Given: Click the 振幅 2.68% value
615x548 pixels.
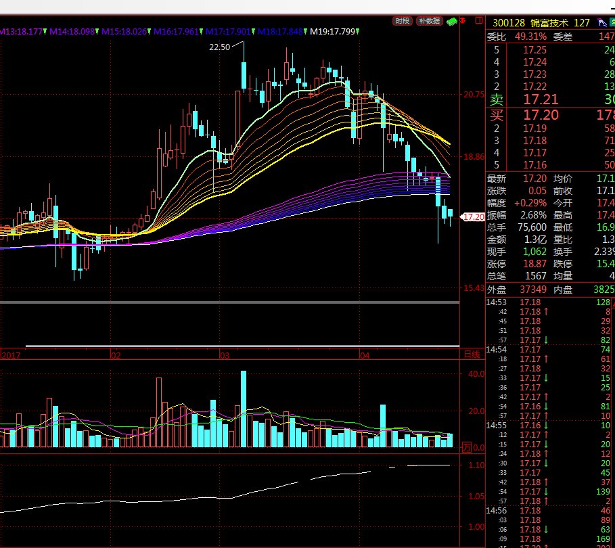Looking at the screenshot, I should 533,215.
